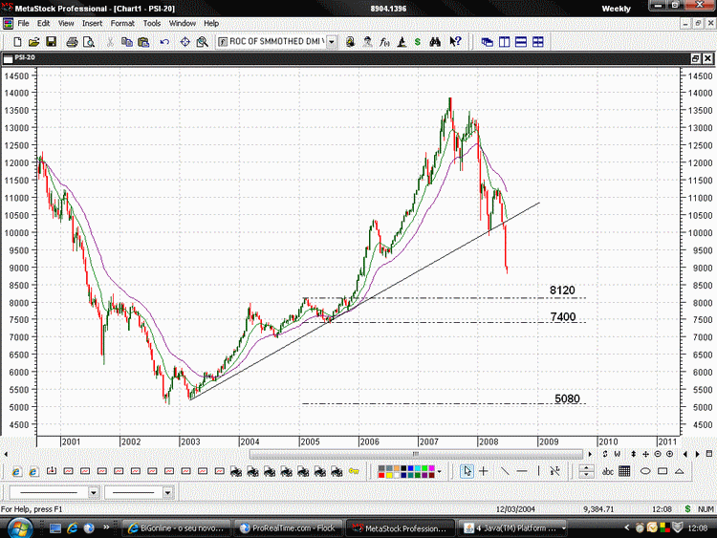
Task: Switch to BiGonline taskbar window
Action: [x=176, y=527]
